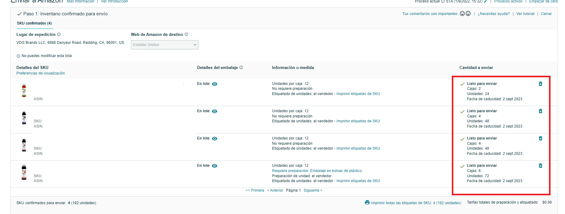Click 'Preparación de unidad: el vendedor' text

point(302,176)
